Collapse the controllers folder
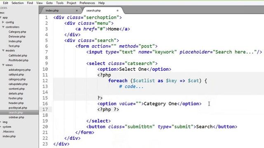The height and width of the screenshot is (148, 264). click(x=3, y=27)
